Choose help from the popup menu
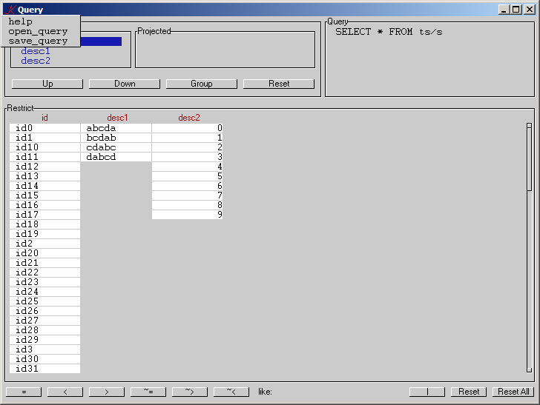This screenshot has width=540, height=405. pos(21,21)
